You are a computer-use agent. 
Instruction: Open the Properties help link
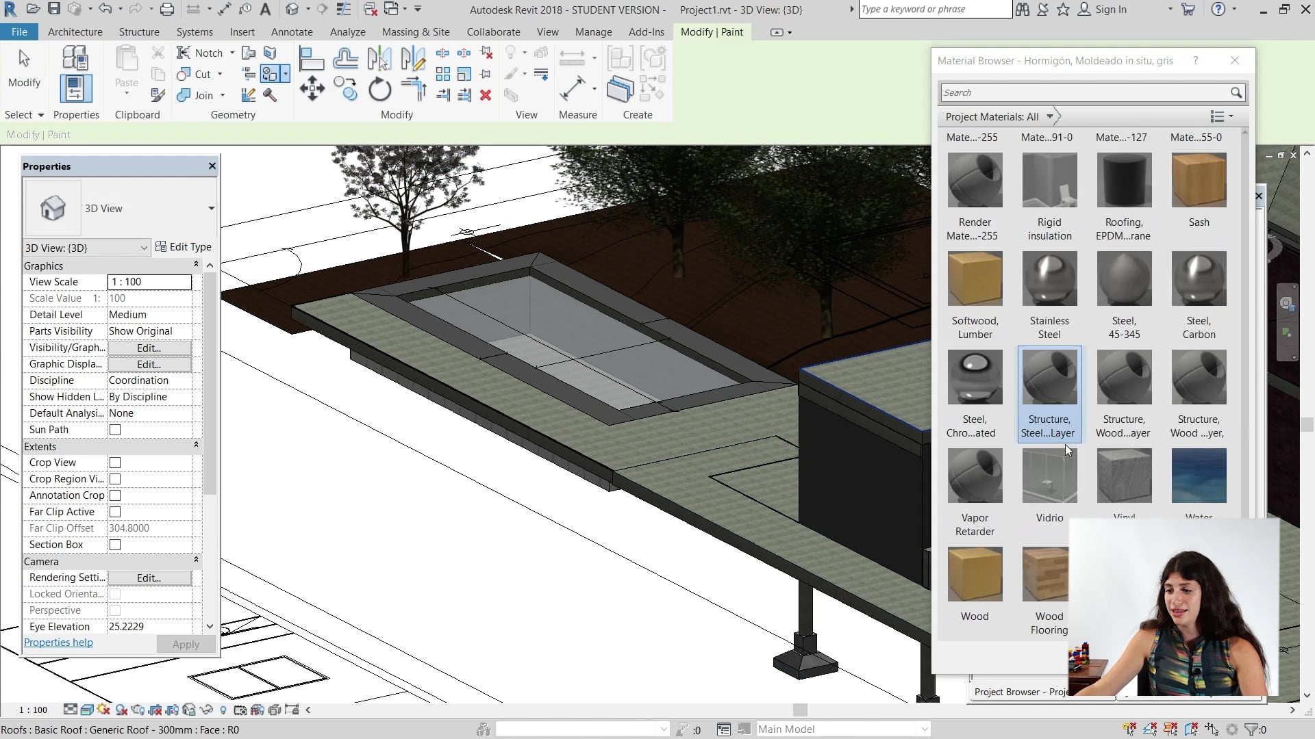[58, 643]
